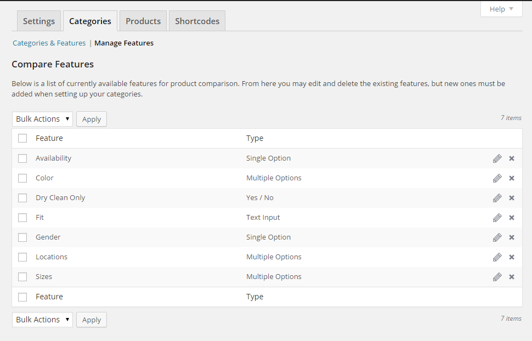This screenshot has height=341, width=532.
Task: Click the pencil icon for Sizes
Action: pyautogui.click(x=497, y=277)
